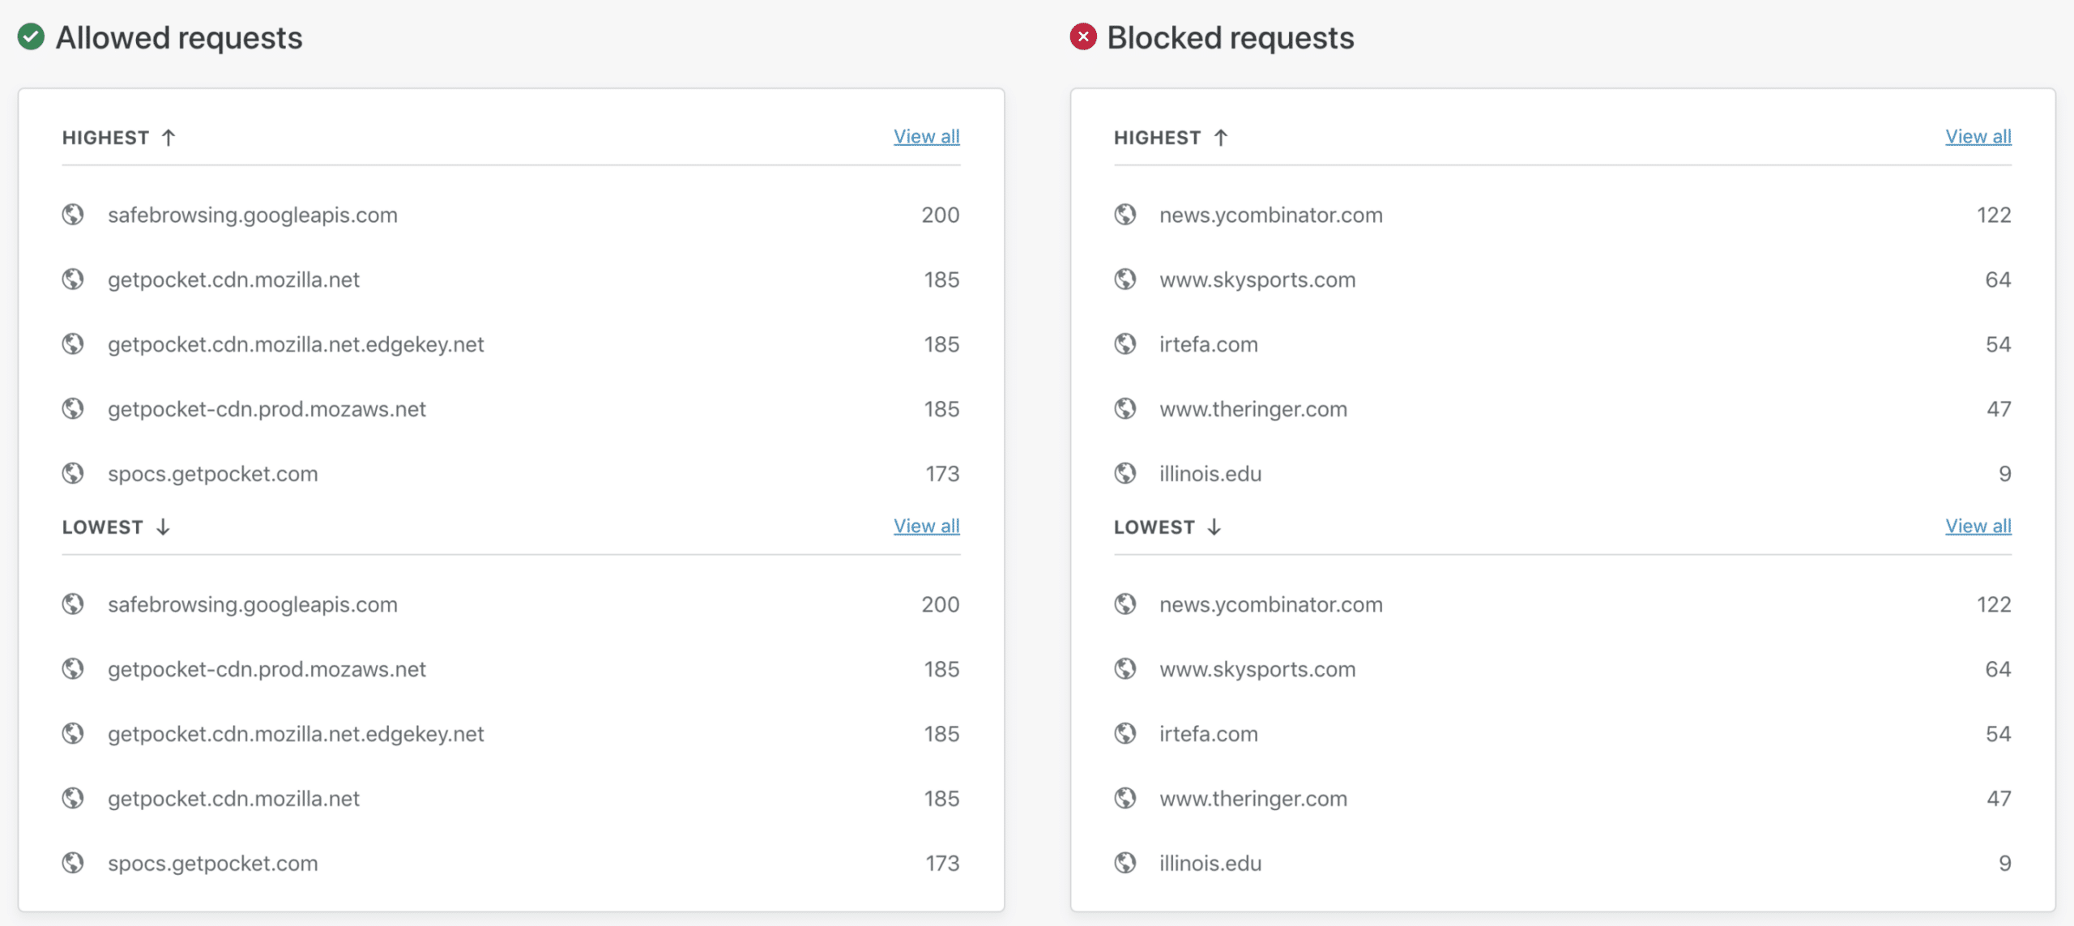Click count 173 for spocs.getpocket.com in Allowed Lowest
This screenshot has height=926, width=2074.
point(942,863)
